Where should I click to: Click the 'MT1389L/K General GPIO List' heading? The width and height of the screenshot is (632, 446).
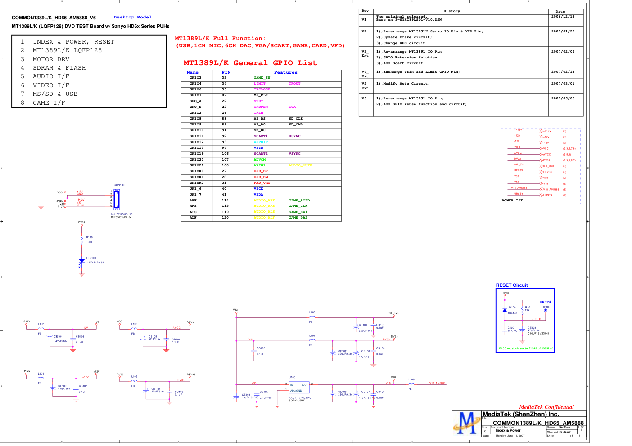[250, 63]
